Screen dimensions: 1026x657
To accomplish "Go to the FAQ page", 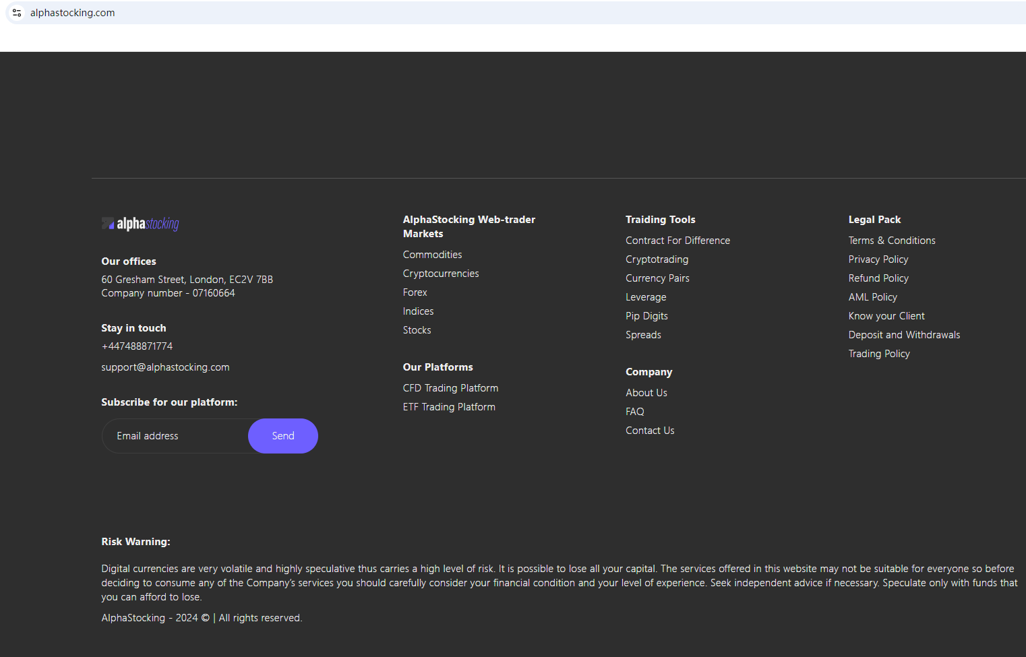I will 634,412.
